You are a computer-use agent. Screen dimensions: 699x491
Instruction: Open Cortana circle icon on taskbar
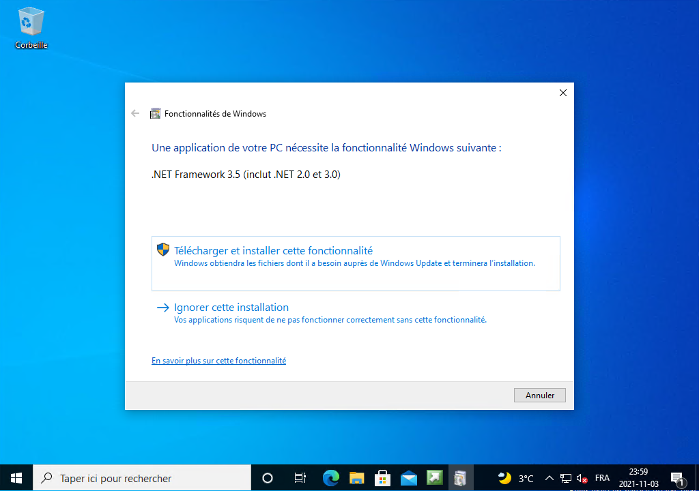(x=268, y=478)
